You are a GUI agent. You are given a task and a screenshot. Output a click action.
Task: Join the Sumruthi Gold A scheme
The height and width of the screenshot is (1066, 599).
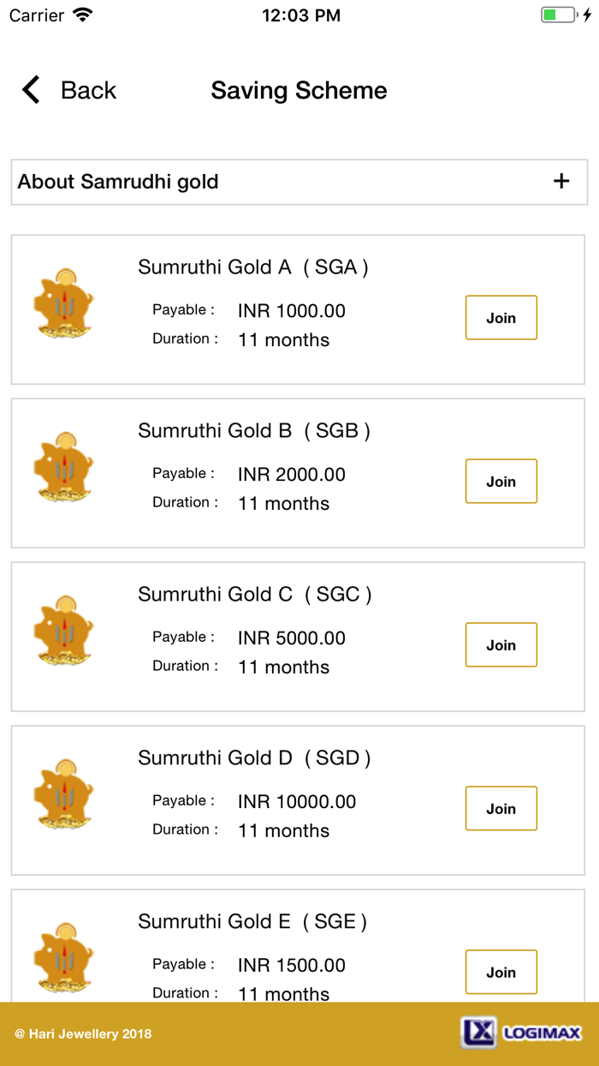click(x=501, y=318)
